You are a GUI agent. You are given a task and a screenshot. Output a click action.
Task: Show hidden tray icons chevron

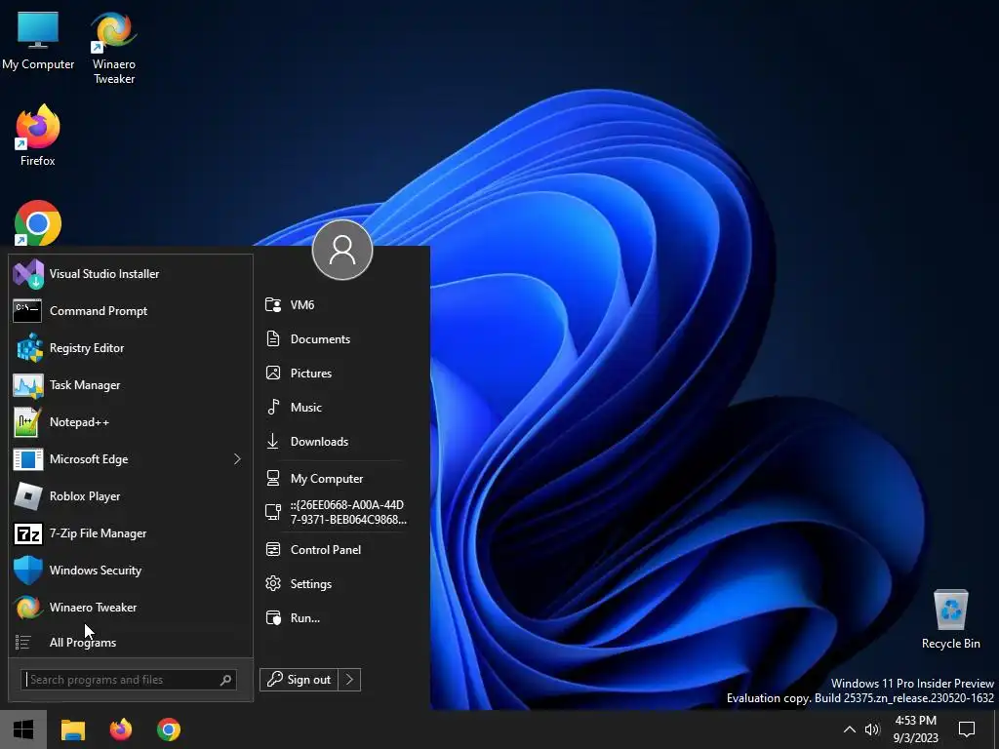coord(850,729)
